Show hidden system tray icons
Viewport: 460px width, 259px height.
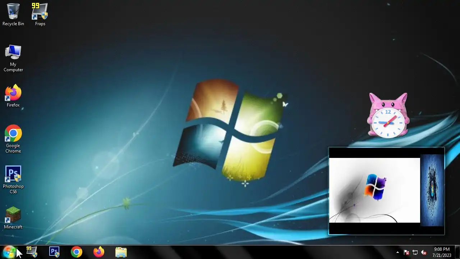point(397,252)
